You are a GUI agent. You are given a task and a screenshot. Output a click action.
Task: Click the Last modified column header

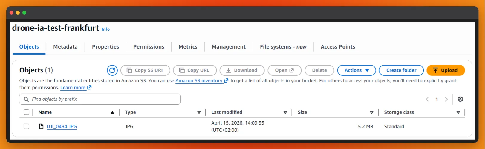pyautogui.click(x=227, y=112)
